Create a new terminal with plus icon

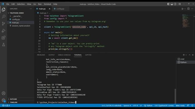[183, 55]
